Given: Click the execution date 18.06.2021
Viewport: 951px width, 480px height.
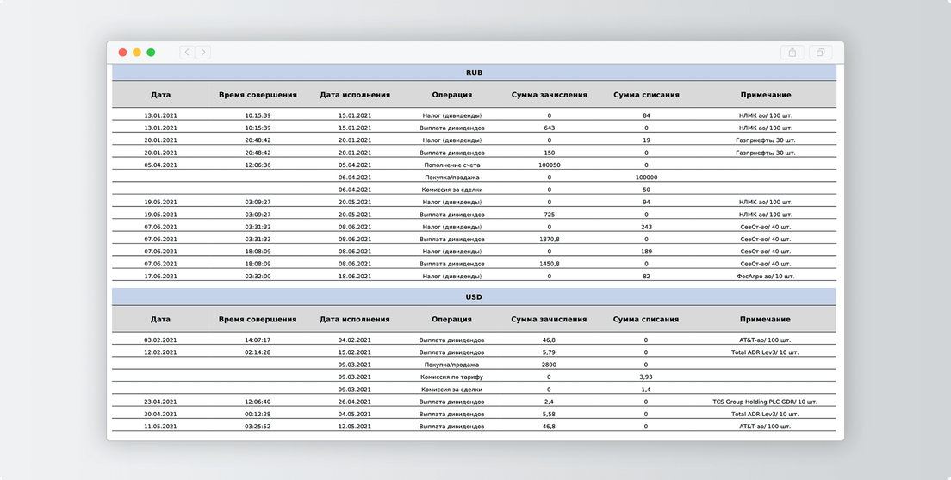Looking at the screenshot, I should pos(355,276).
